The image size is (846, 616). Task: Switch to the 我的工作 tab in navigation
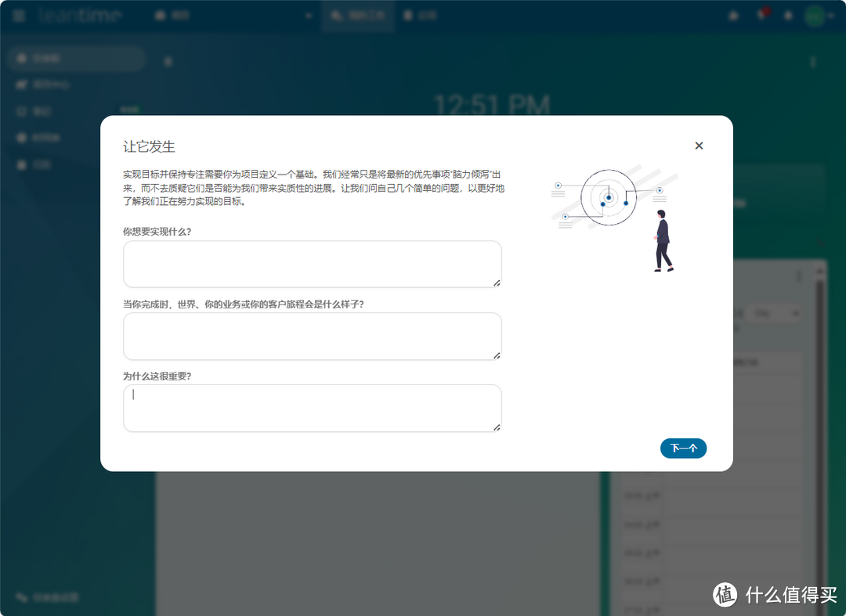tap(357, 15)
